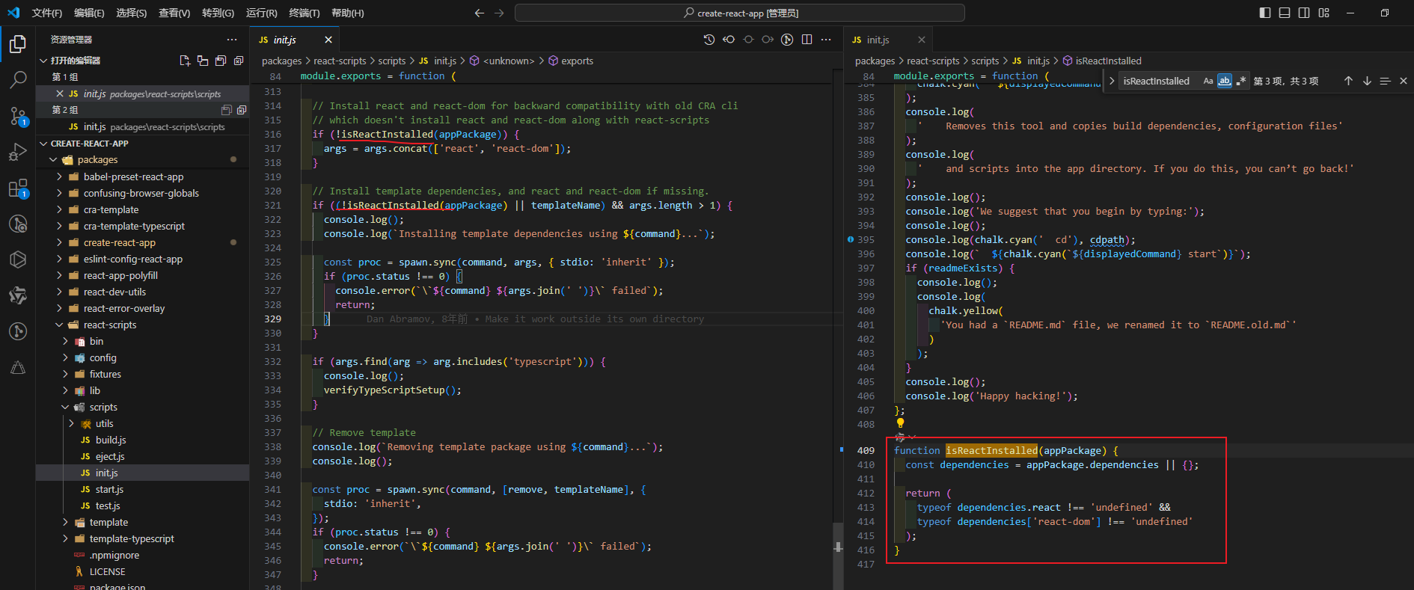Open test.js in file tree
Screen dimensions: 1414x590
(x=108, y=506)
